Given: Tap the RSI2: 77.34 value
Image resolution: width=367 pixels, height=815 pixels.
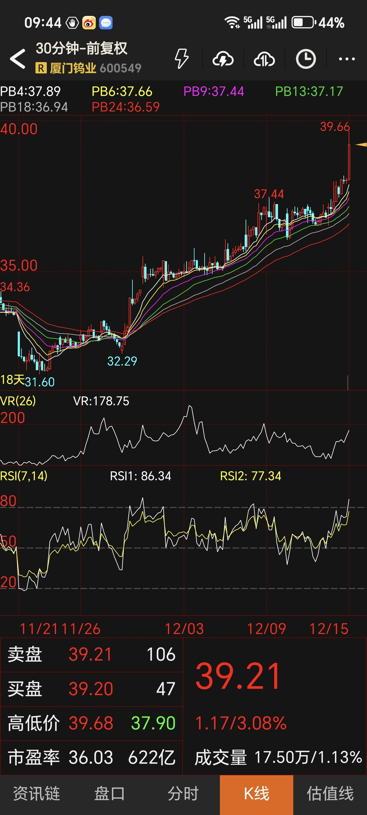Looking at the screenshot, I should pos(250,476).
